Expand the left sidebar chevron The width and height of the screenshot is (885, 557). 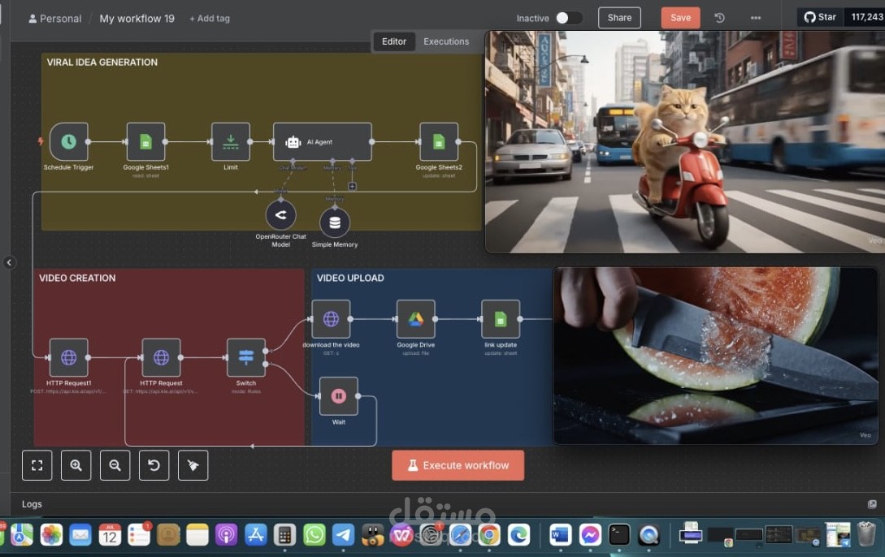(9, 262)
